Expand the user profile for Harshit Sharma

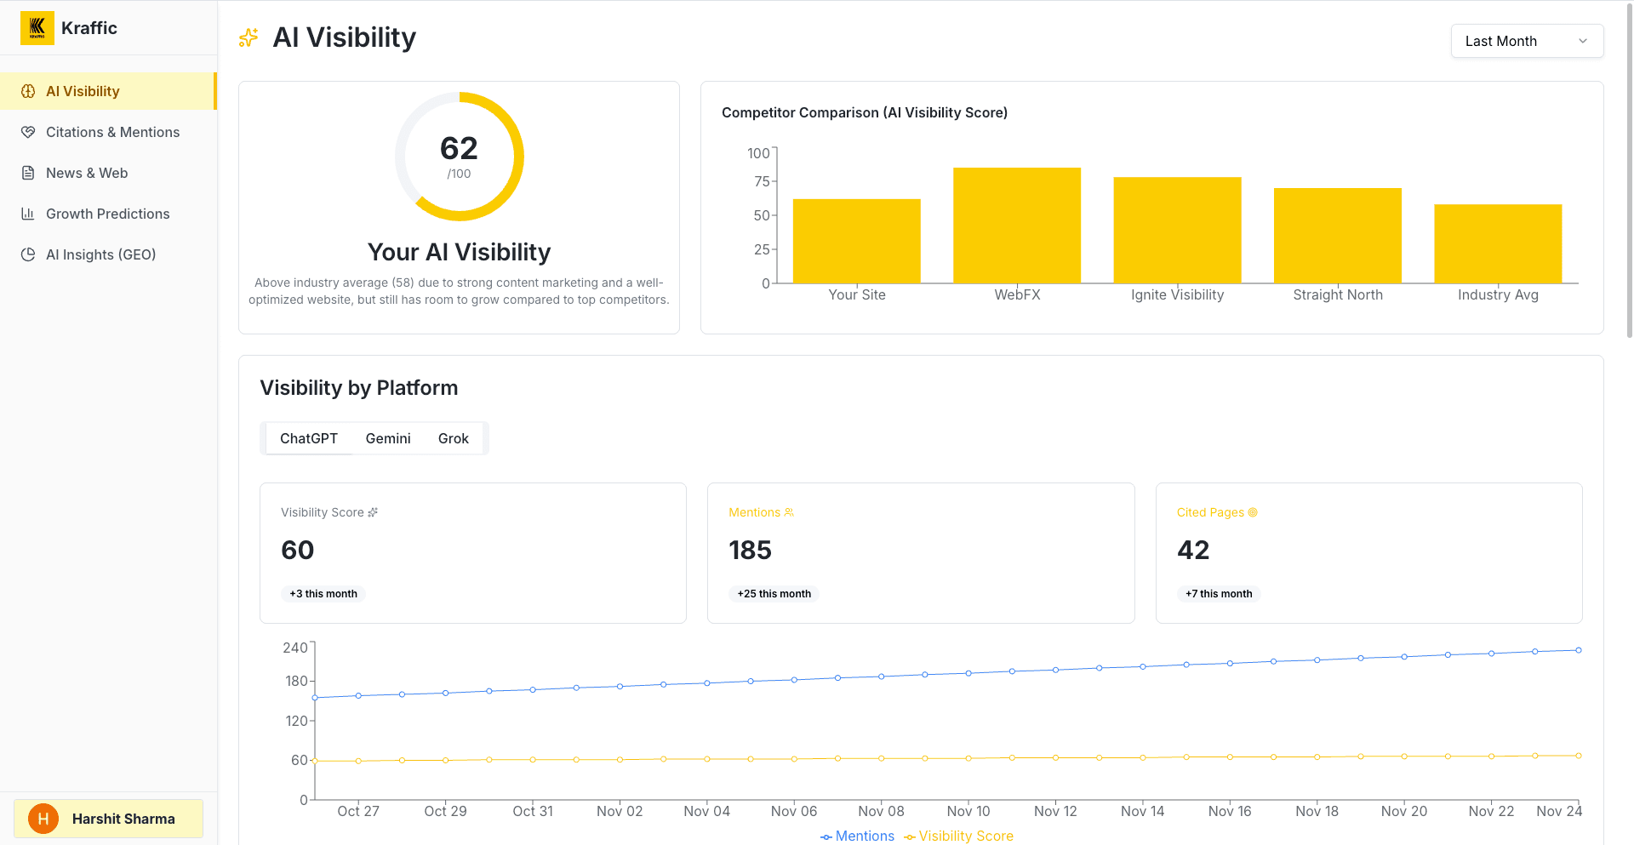(108, 818)
